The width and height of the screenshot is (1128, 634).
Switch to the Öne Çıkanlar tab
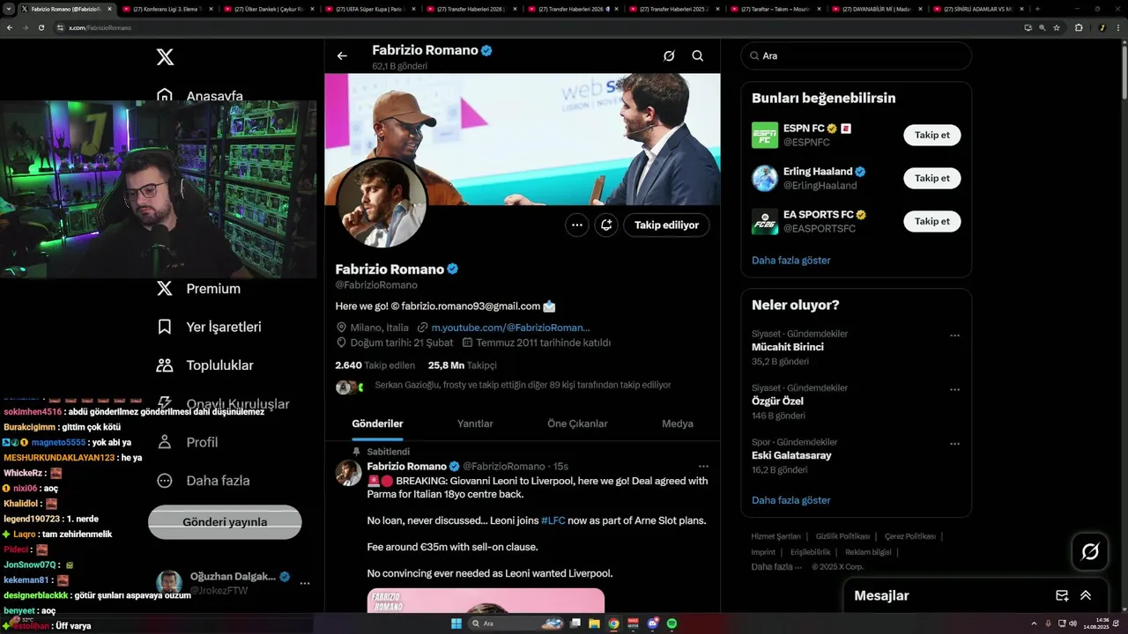point(577,424)
